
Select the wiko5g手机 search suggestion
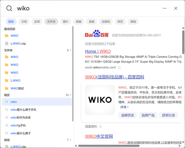pos(18,125)
